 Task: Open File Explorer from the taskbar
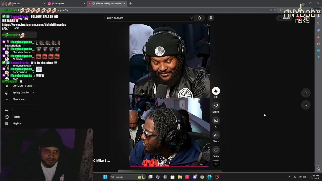coord(180,177)
